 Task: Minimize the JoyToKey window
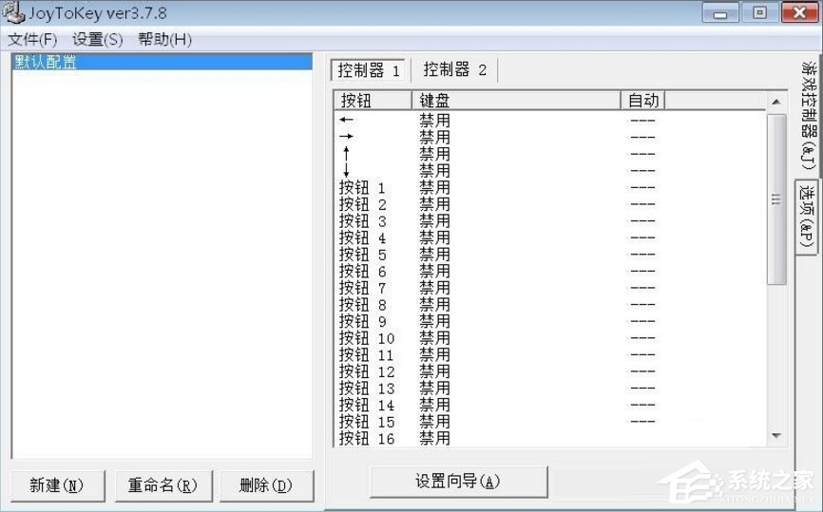[x=720, y=12]
